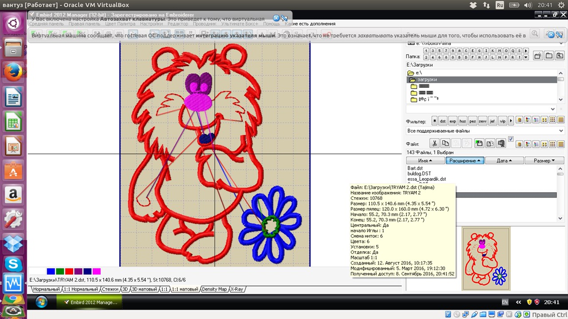
Task: Click the first view icon in the Фильтр row
Action: coord(519,120)
